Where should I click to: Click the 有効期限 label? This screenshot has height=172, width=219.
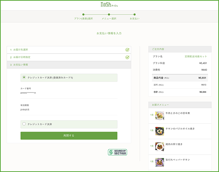pos(25,105)
